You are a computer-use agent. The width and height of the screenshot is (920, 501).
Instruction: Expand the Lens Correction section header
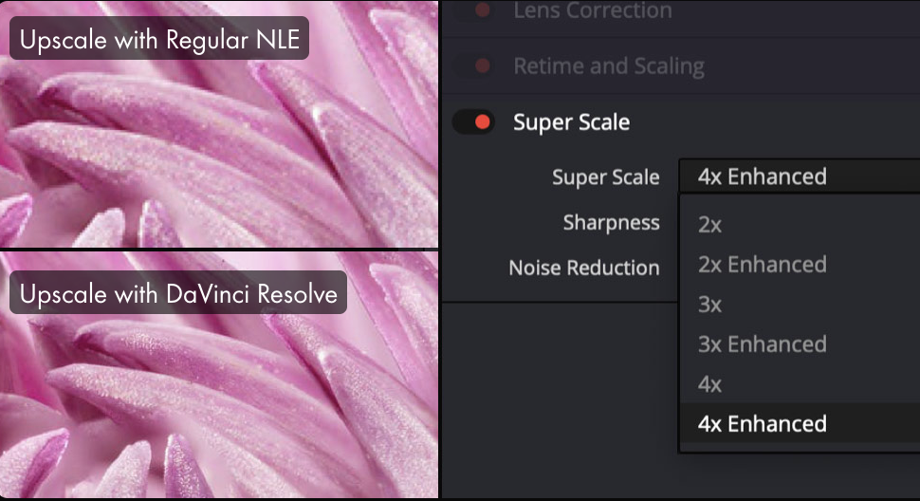(593, 10)
